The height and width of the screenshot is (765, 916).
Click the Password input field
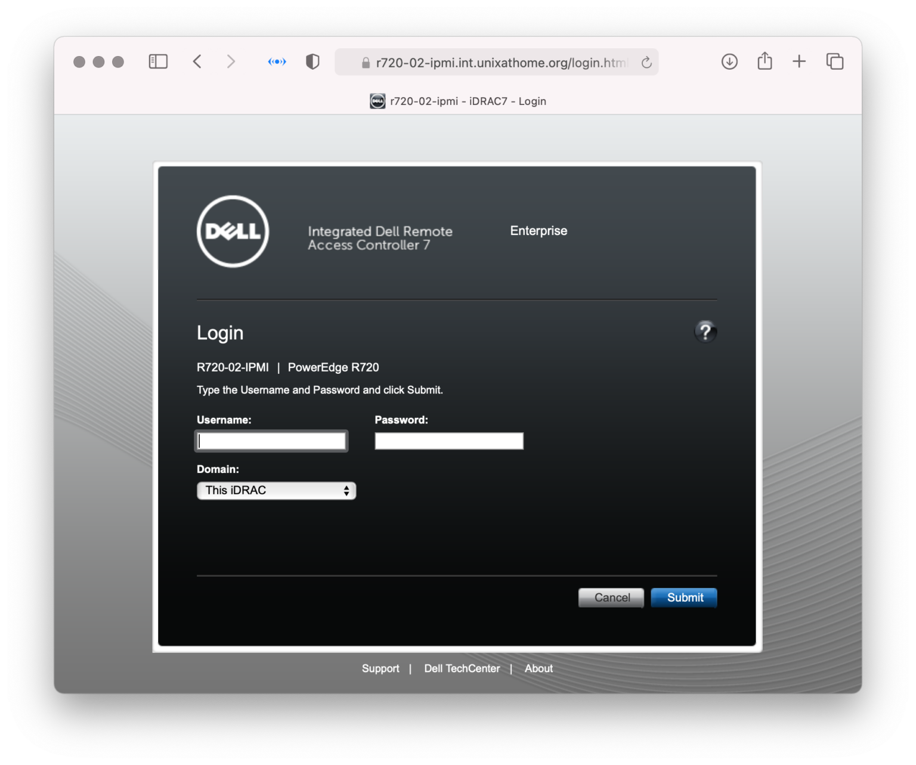449,441
